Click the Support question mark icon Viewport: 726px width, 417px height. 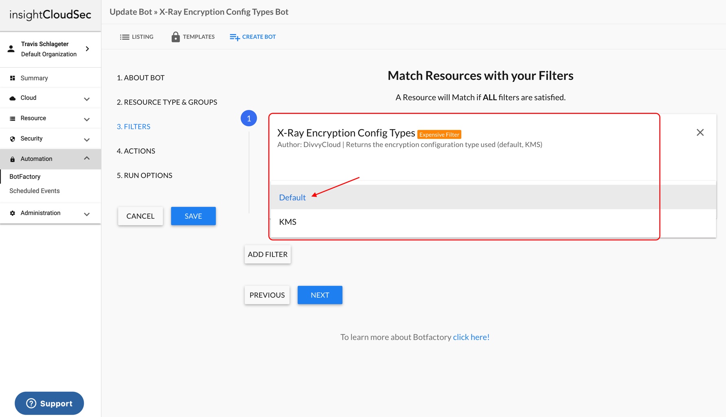(31, 403)
